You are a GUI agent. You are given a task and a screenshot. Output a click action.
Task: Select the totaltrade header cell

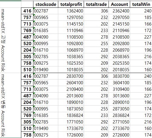(x=96, y=4)
